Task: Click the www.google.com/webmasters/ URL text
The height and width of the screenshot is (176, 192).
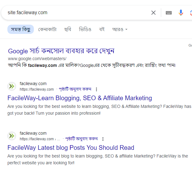Action: point(37,59)
